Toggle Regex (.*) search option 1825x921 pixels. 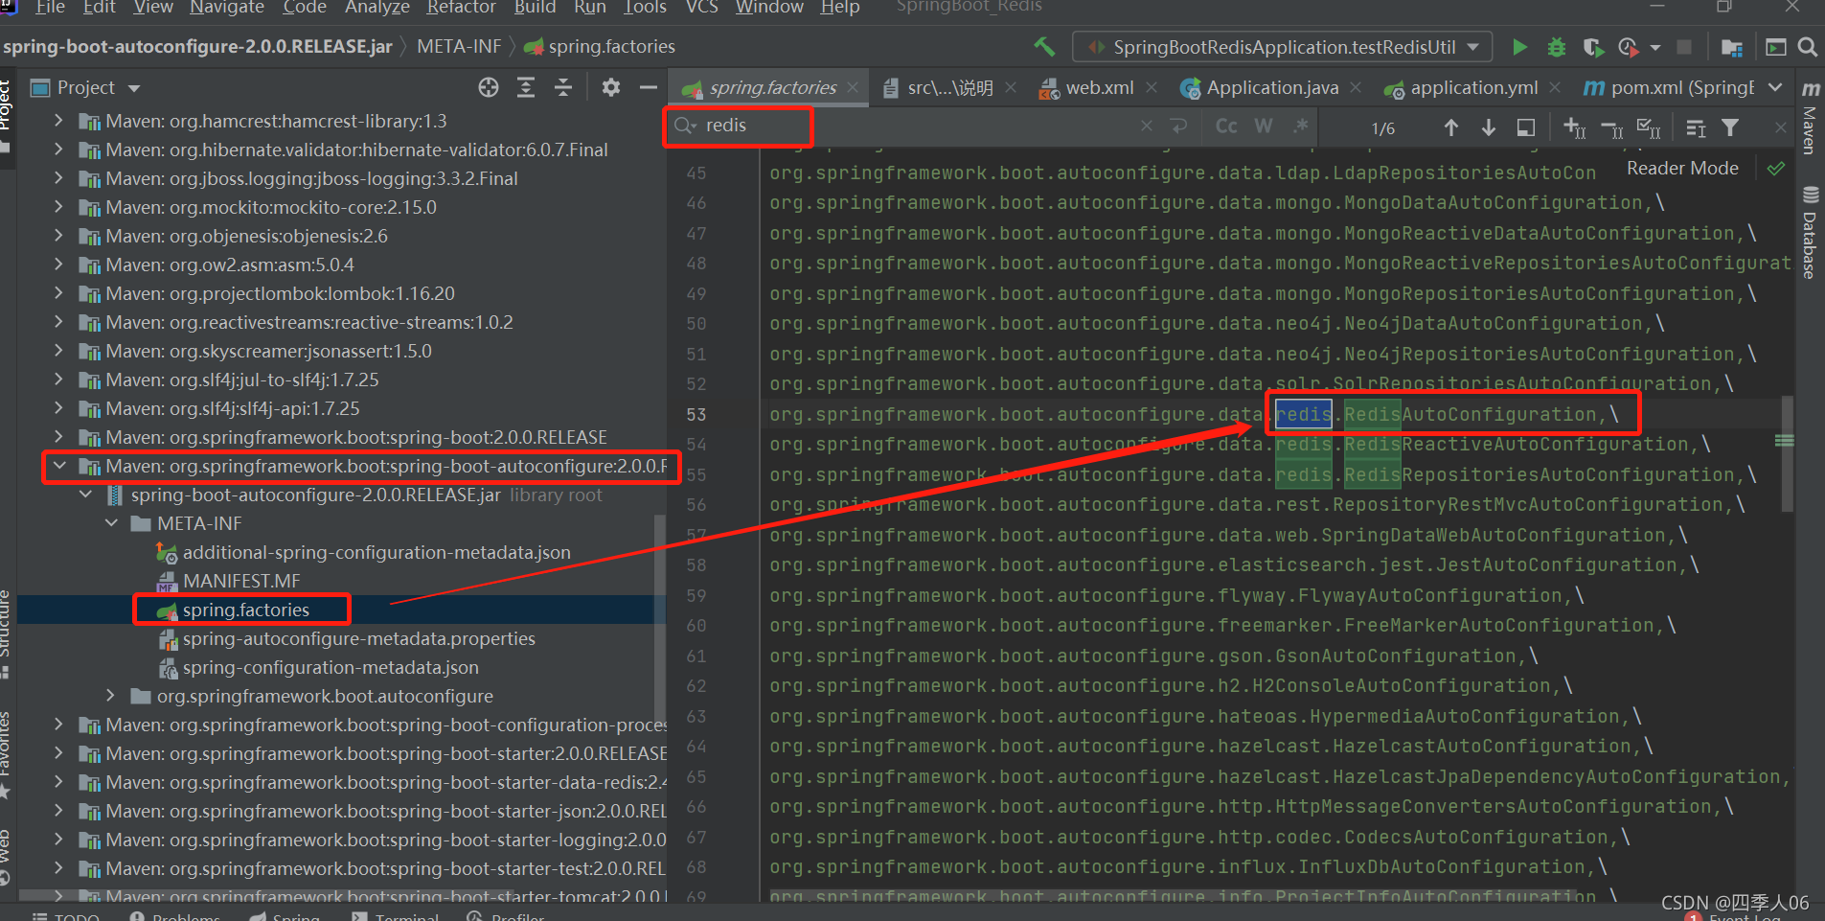point(1300,127)
